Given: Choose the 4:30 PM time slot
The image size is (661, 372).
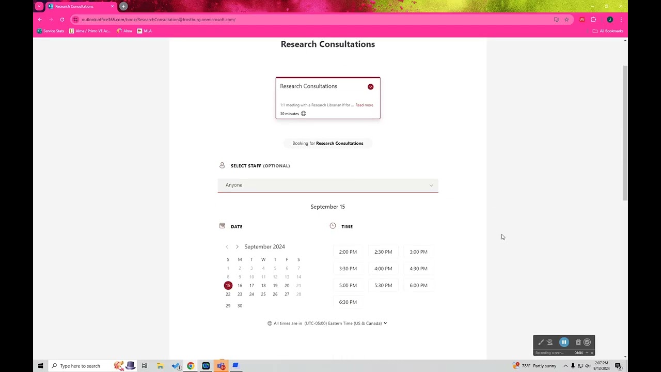Looking at the screenshot, I should pos(418,269).
